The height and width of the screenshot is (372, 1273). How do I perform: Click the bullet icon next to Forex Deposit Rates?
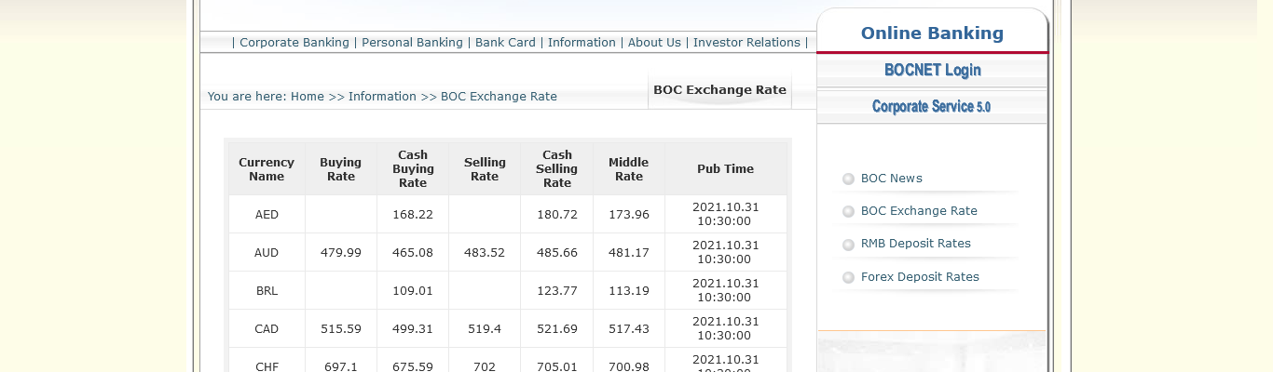pyautogui.click(x=848, y=277)
